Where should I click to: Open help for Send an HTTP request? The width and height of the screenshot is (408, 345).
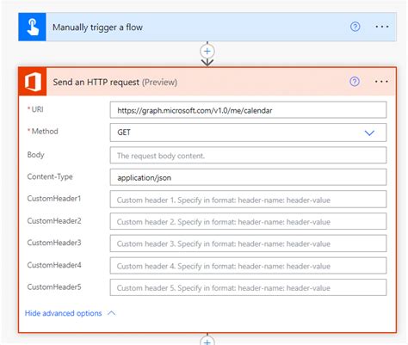tap(355, 82)
